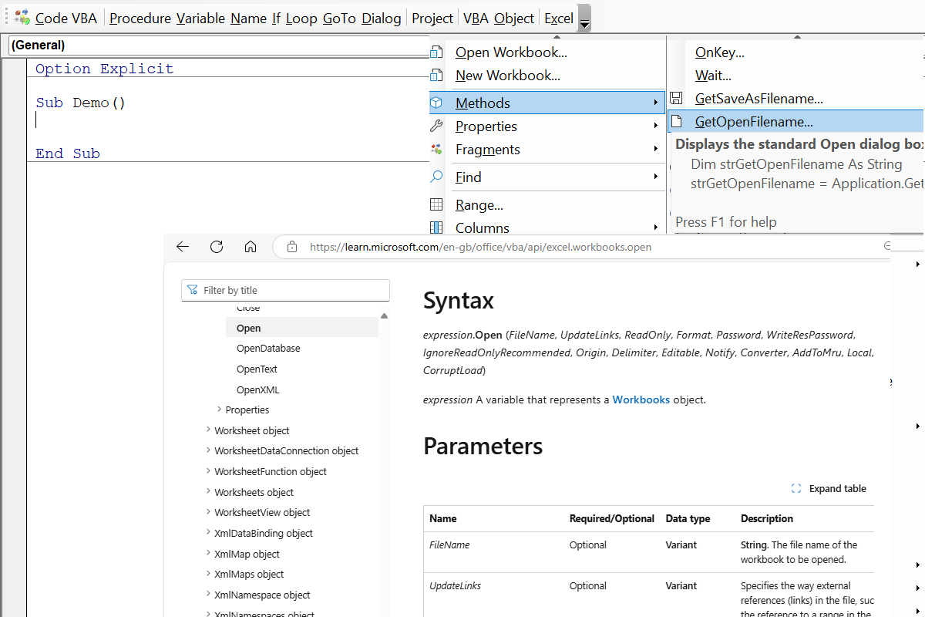Image resolution: width=925 pixels, height=617 pixels.
Task: Expand the Worksheet object node
Action: click(208, 430)
